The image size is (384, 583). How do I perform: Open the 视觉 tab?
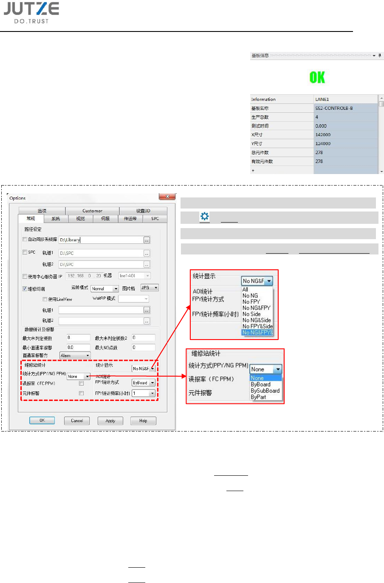tap(80, 218)
